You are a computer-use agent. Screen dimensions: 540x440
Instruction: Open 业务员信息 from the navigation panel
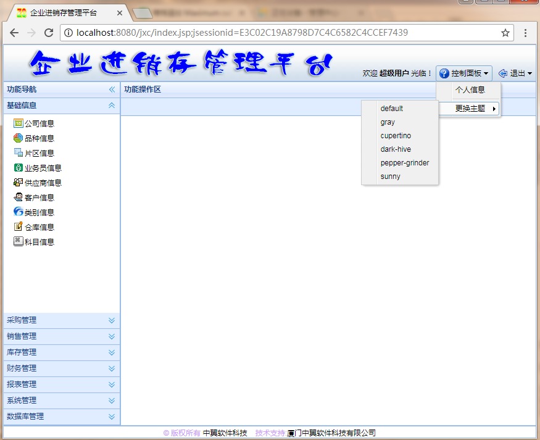coord(19,167)
